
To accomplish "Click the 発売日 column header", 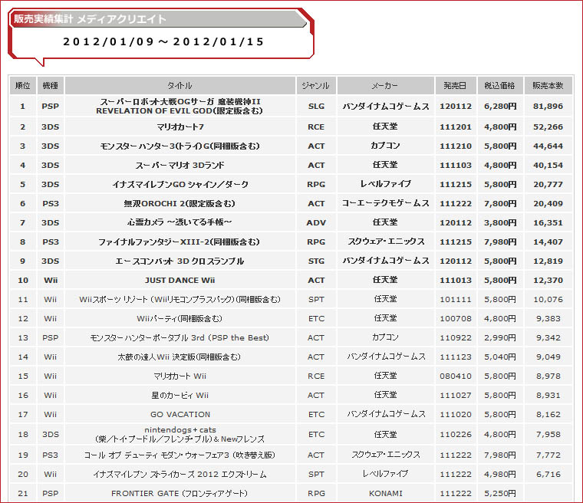I will point(456,86).
